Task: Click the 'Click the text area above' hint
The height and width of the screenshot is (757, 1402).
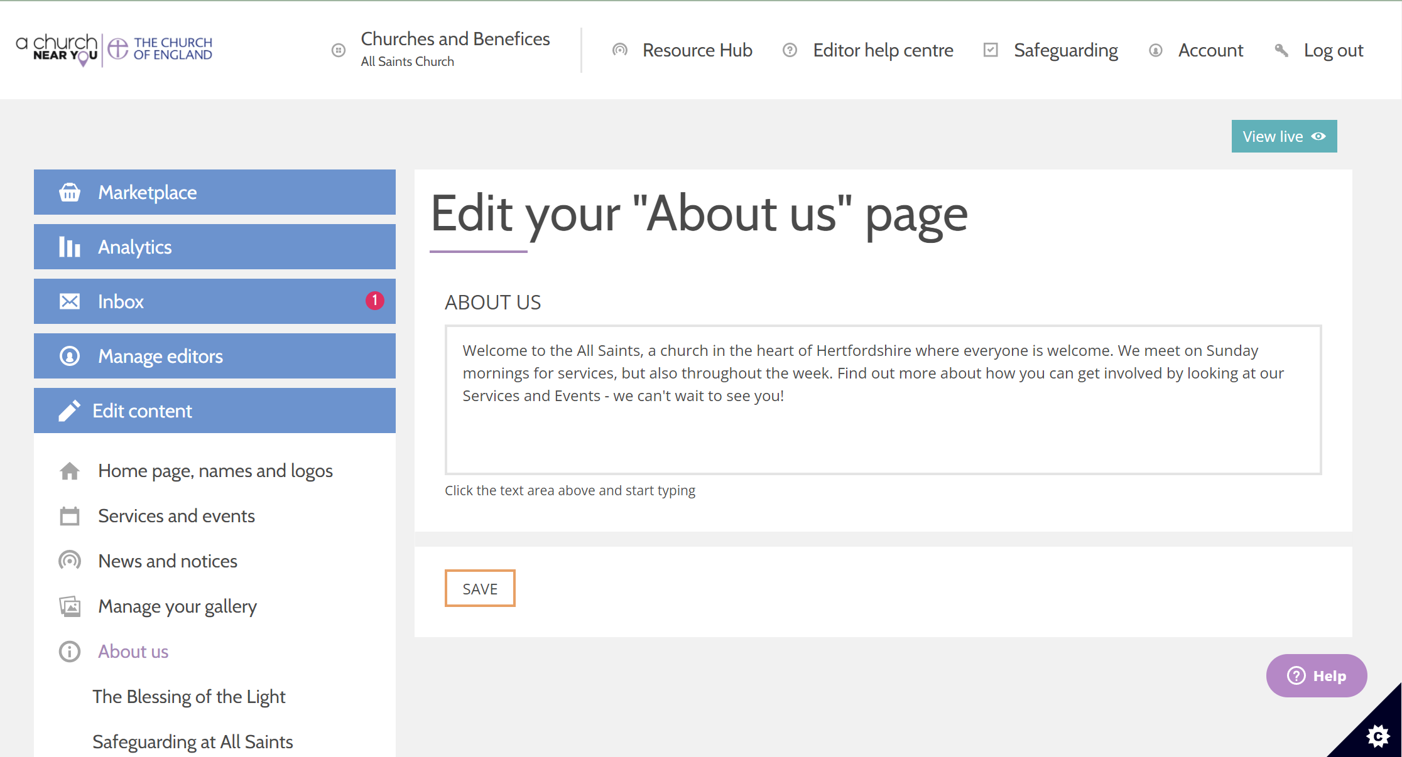Action: 570,490
